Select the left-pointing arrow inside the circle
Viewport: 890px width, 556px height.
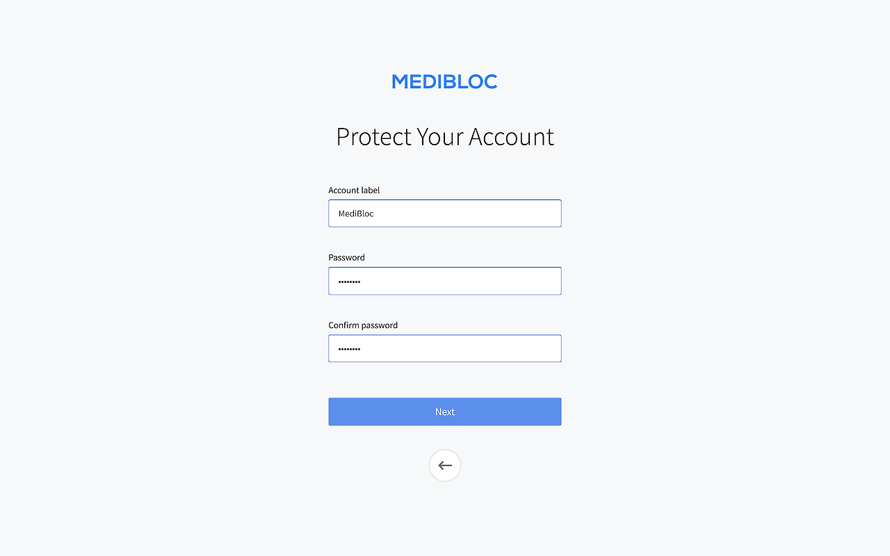click(x=444, y=465)
